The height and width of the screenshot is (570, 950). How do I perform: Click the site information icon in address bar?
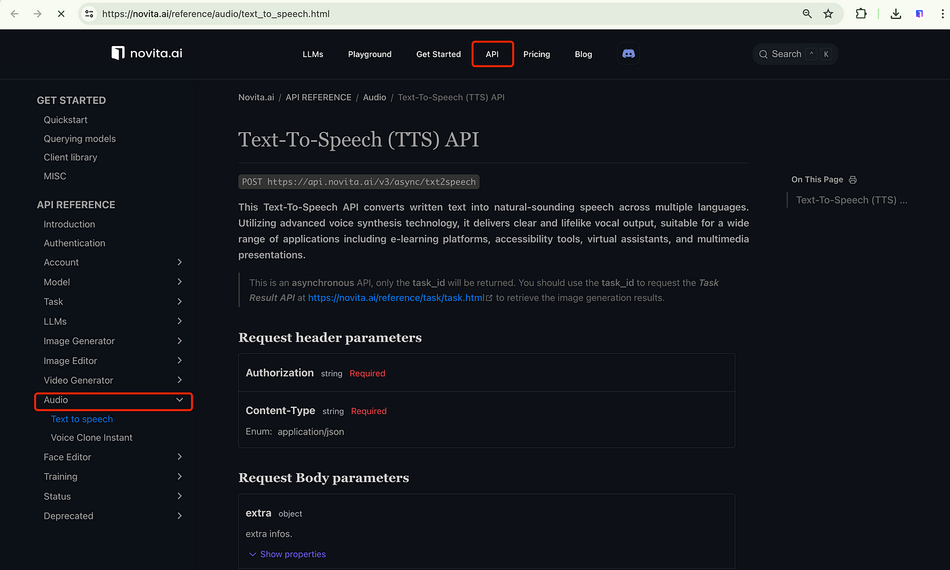(89, 14)
